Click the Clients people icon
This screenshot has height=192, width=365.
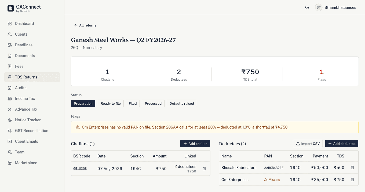[10, 34]
